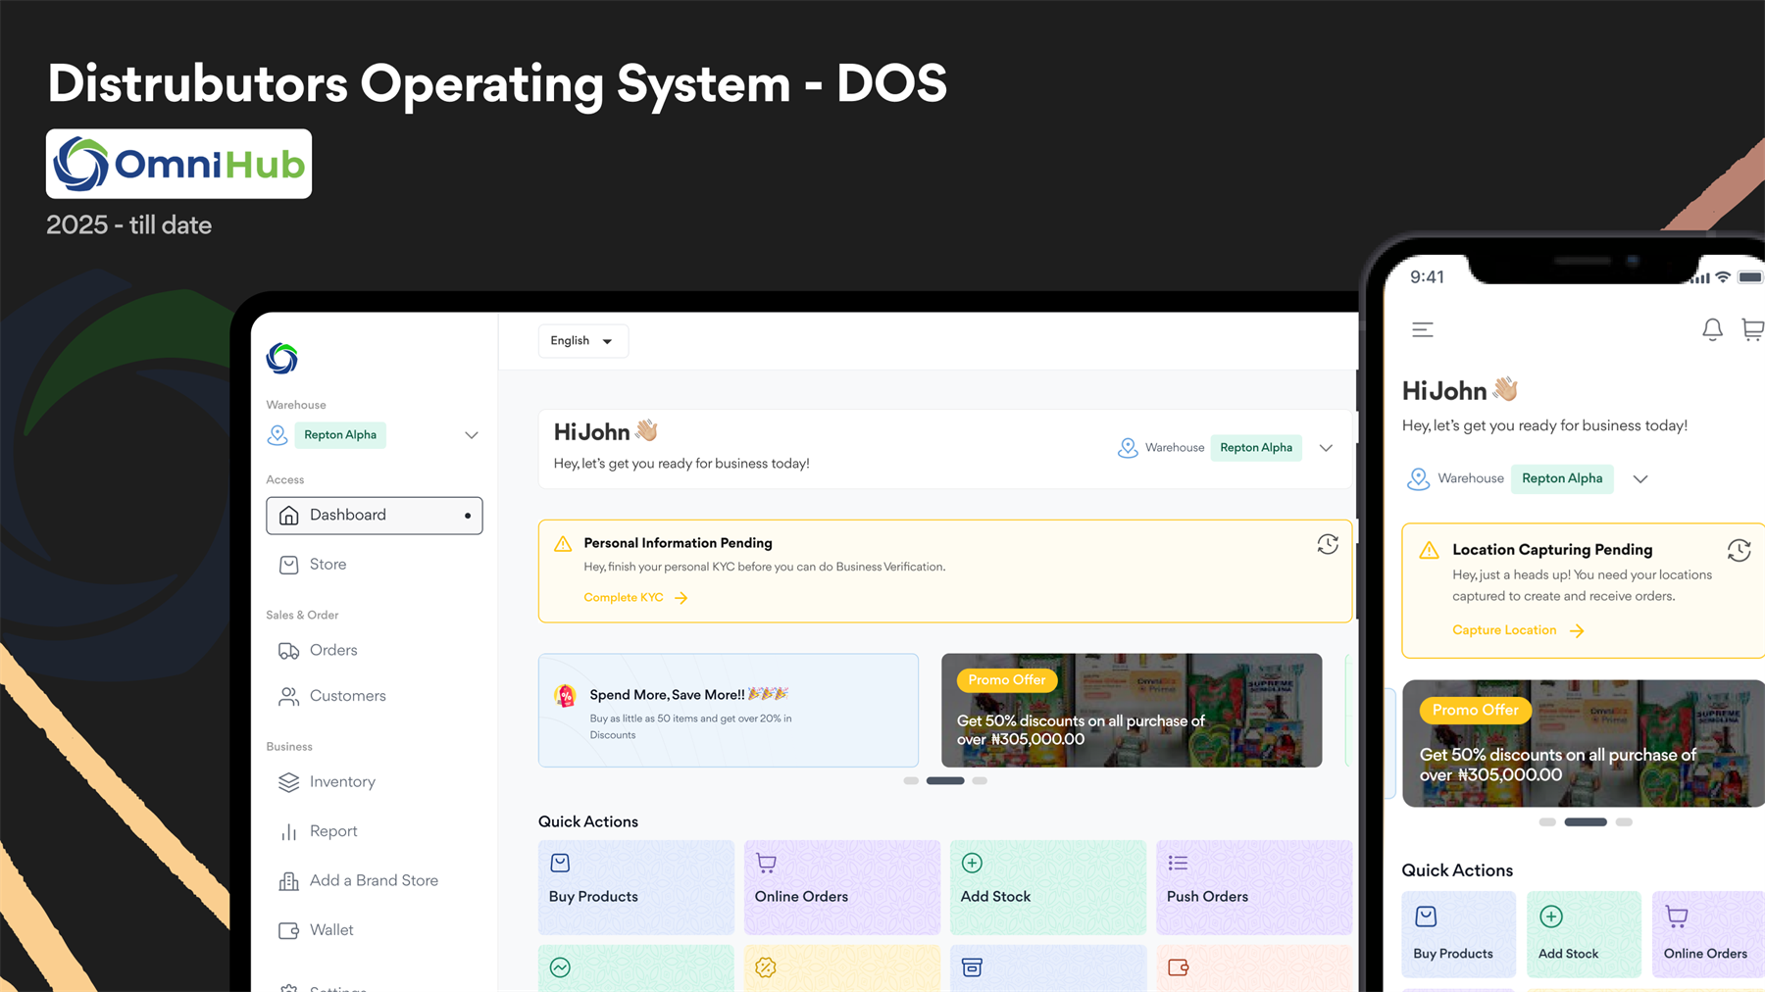Viewport: 1765px width, 992px height.
Task: Click the Add Stock quick action on tablet
Action: 1048,887
